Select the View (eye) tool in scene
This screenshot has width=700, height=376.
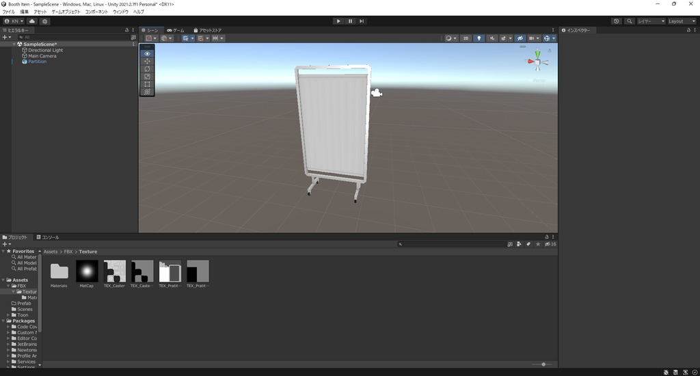coord(147,53)
